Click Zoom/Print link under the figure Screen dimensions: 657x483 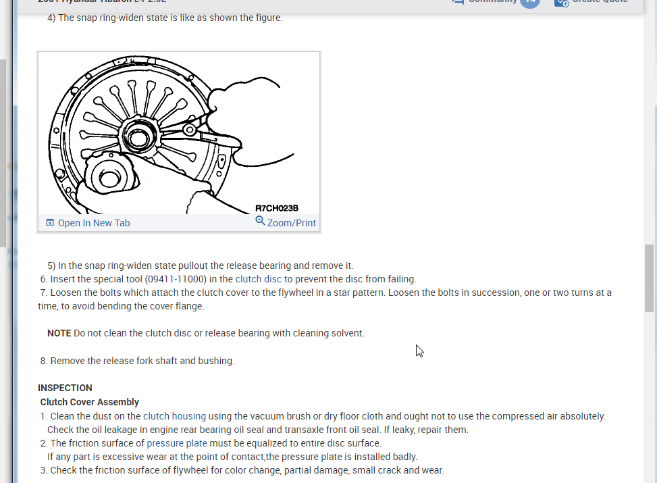pos(292,223)
